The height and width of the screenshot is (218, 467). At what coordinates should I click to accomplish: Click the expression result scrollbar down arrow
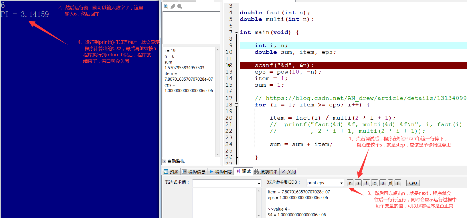[x=259, y=215]
